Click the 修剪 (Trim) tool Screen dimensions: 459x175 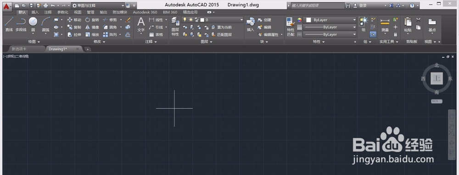[110, 20]
